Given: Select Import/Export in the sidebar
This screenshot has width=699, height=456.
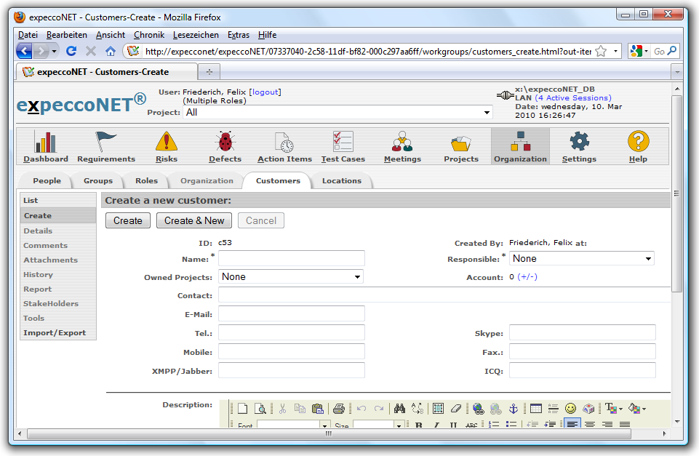Looking at the screenshot, I should 55,333.
